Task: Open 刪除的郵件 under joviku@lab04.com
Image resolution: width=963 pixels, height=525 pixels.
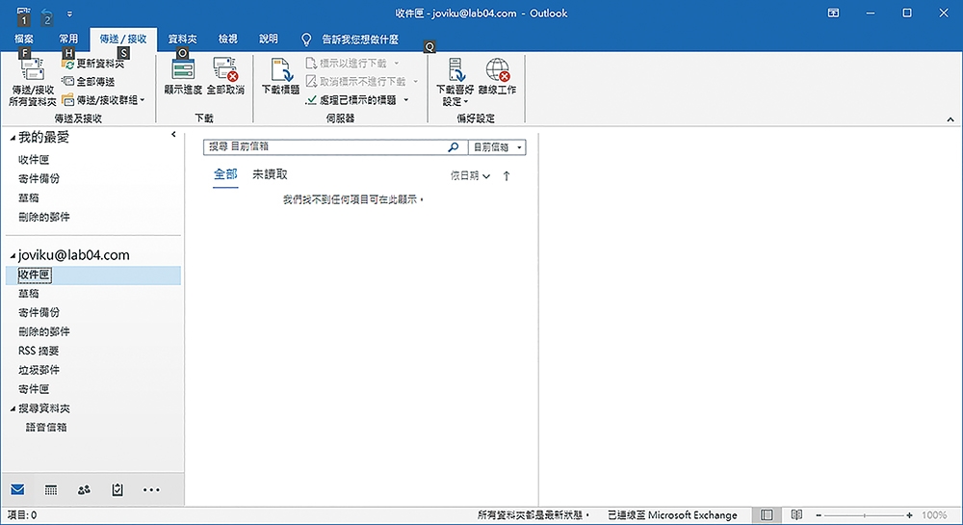Action: [x=44, y=331]
